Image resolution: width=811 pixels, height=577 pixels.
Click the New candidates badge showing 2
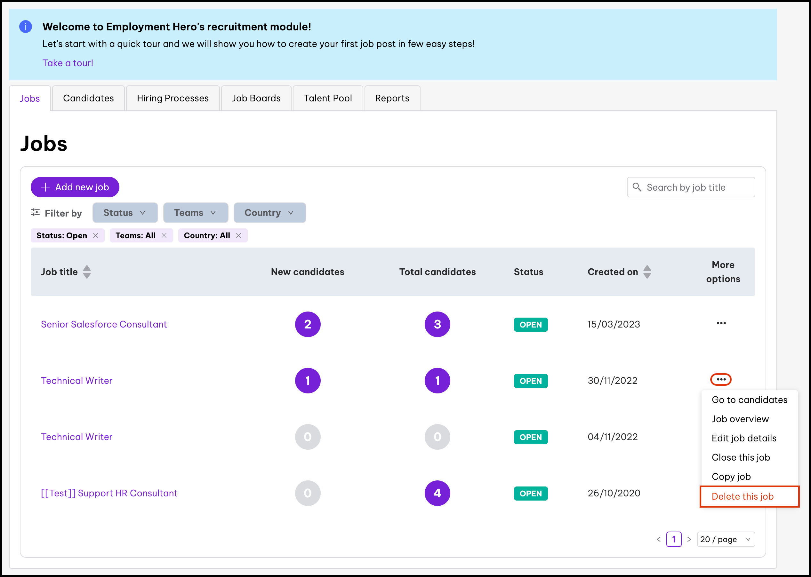[x=308, y=324]
